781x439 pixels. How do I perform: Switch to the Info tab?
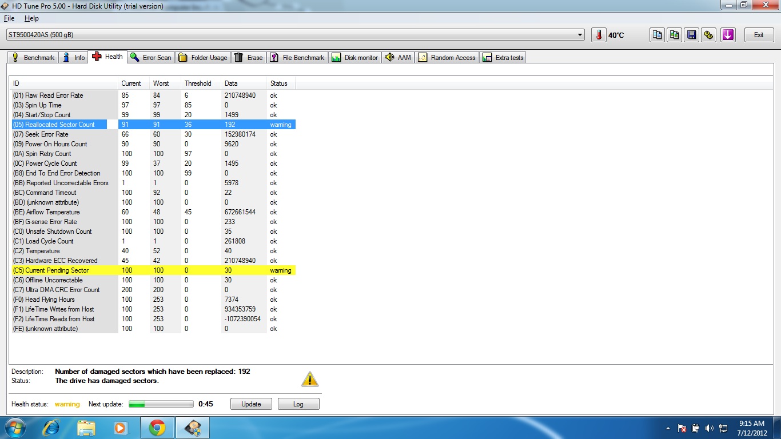tap(73, 58)
